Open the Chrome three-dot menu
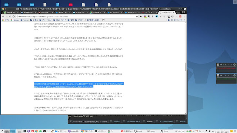The image size is (237, 133). click(184, 17)
